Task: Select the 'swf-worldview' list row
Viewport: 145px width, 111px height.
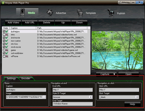Action: [x=45, y=53]
